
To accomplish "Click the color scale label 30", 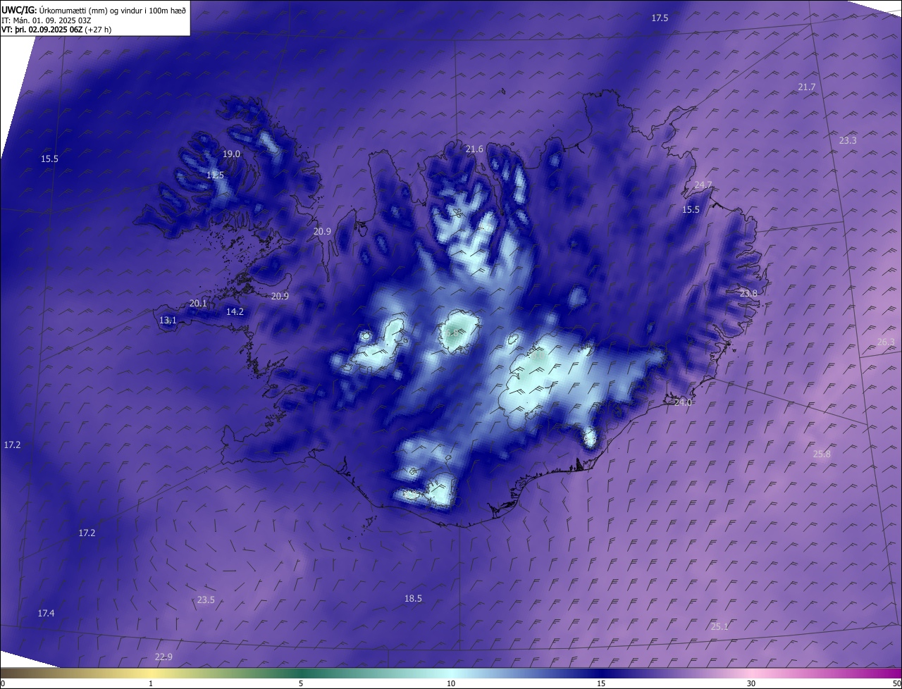I will point(751,683).
